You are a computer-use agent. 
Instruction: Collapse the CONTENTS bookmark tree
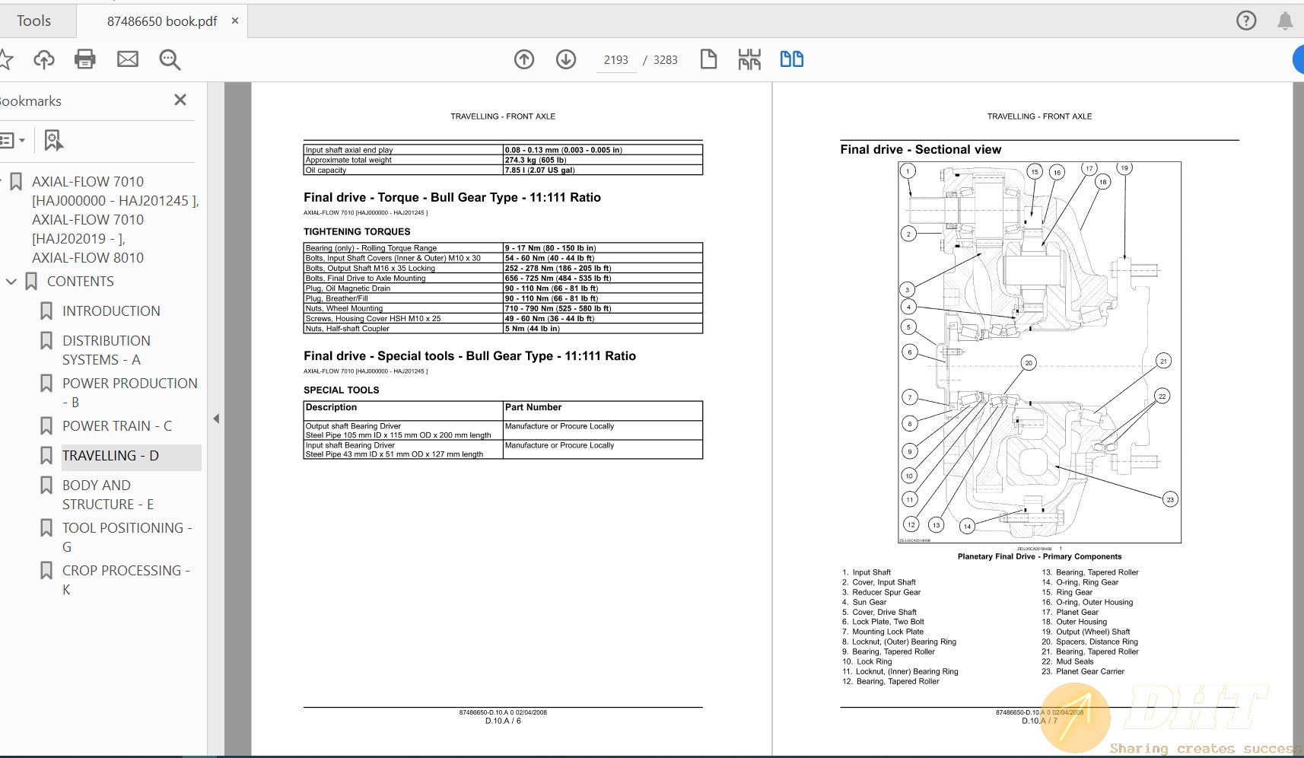pyautogui.click(x=11, y=282)
